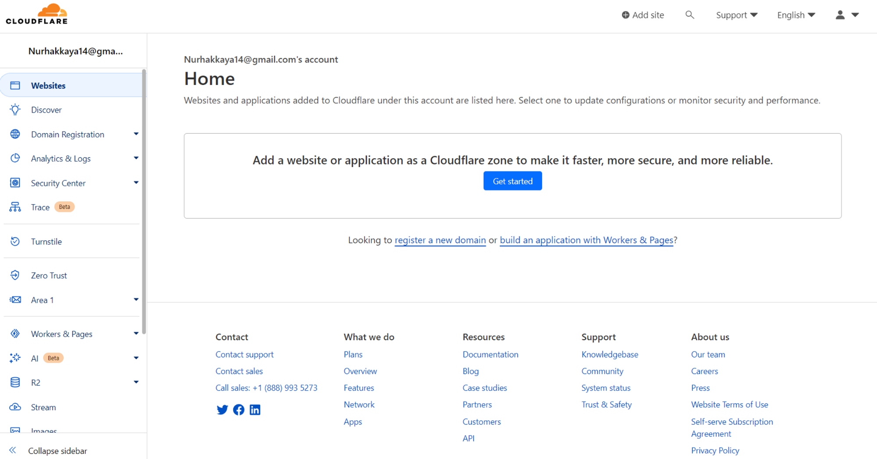This screenshot has width=877, height=459.
Task: Click the Nurhakkaya14@gma... account name in sidebar
Action: point(75,51)
